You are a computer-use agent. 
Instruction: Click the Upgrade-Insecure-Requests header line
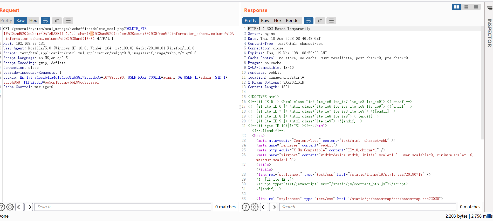32,72
